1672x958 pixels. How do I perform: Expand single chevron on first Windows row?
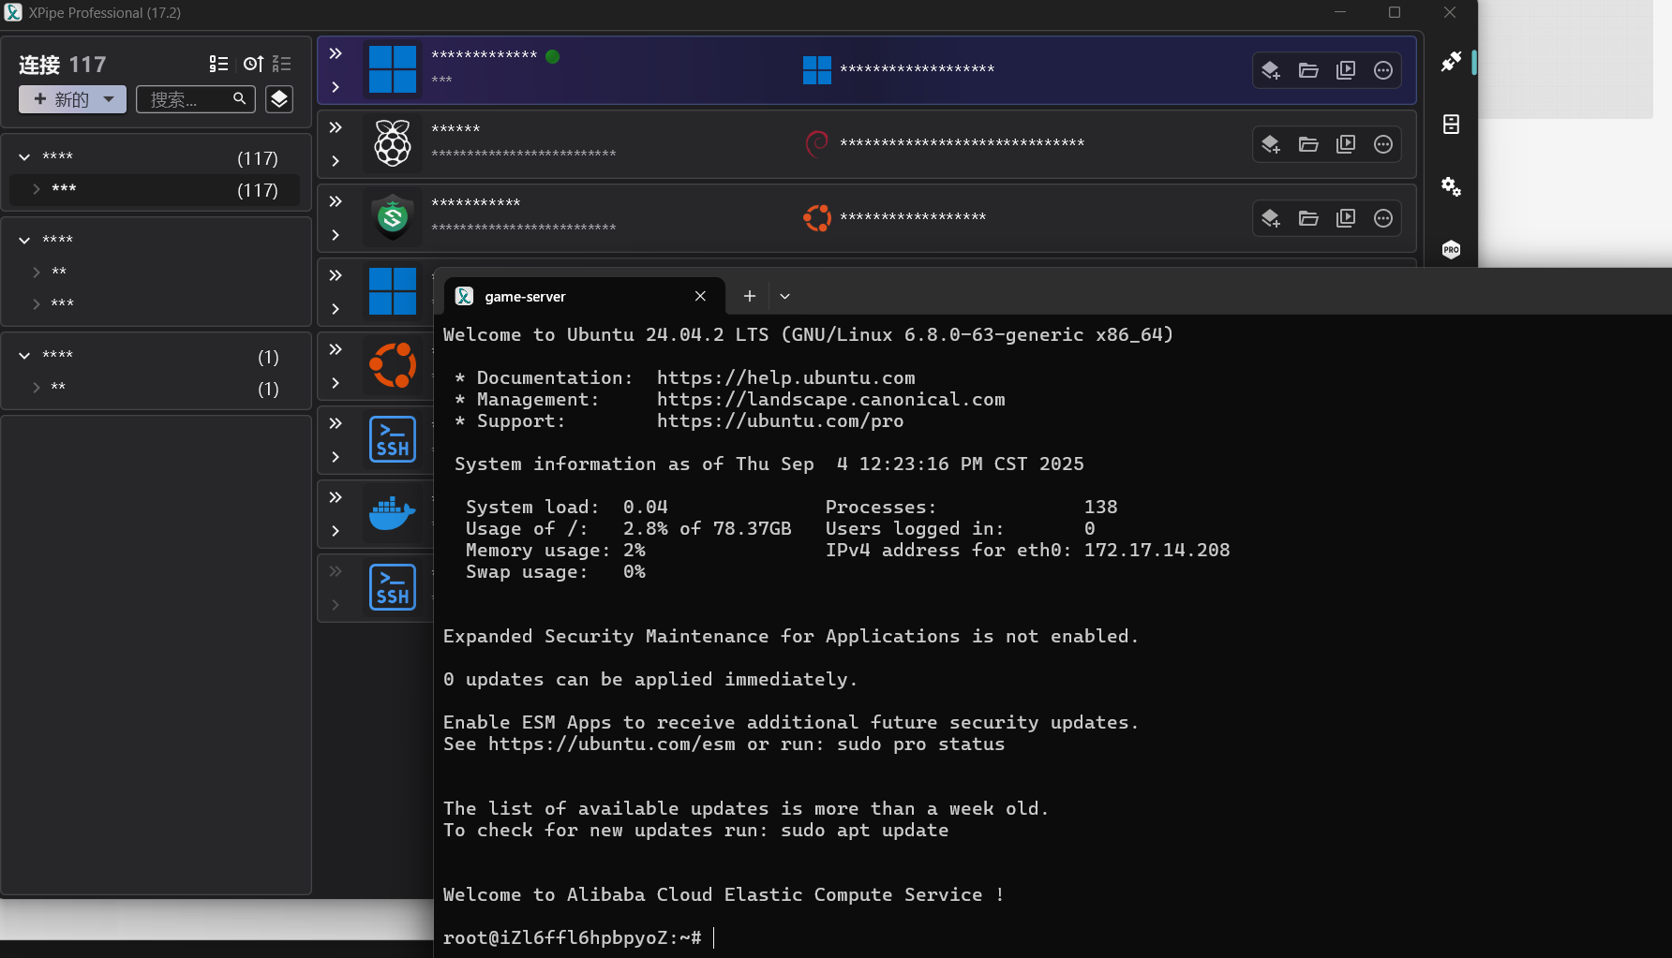336,87
